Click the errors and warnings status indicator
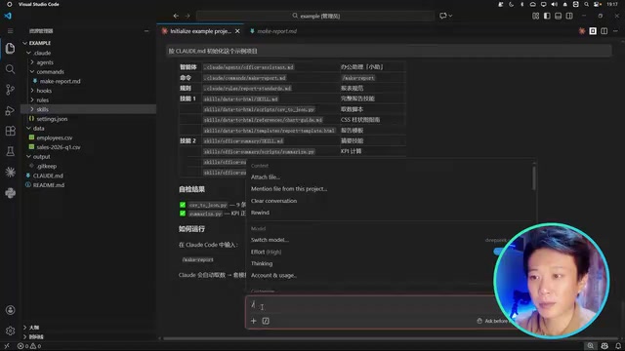Viewport: 625px width, 351px height. pos(29,346)
